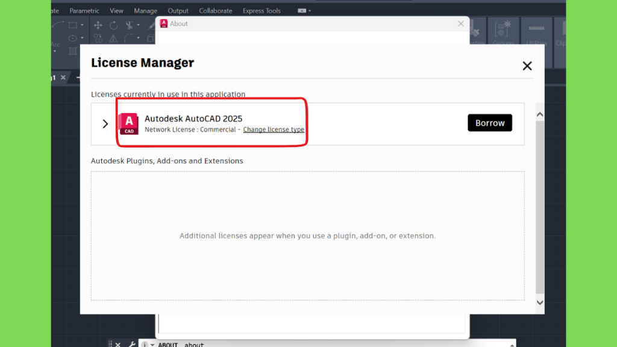
Task: Expand command history arrow at command line end
Action: tap(512, 345)
